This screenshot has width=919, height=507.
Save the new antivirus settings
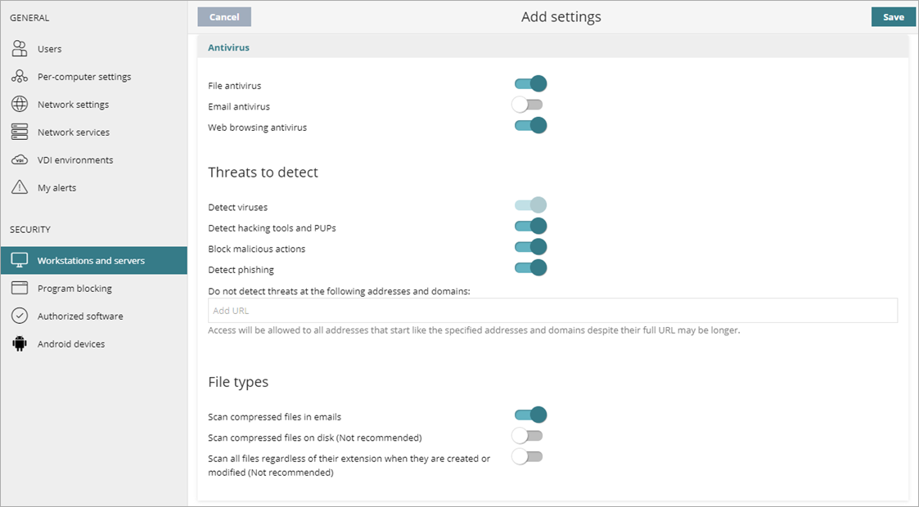[893, 16]
